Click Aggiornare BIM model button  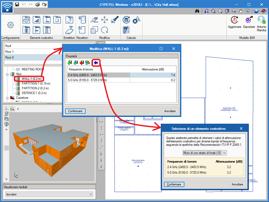click(x=235, y=22)
